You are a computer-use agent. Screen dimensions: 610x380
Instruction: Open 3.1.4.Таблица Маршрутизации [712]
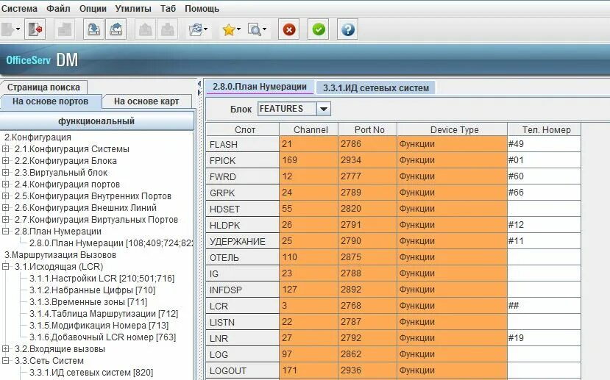pos(104,314)
